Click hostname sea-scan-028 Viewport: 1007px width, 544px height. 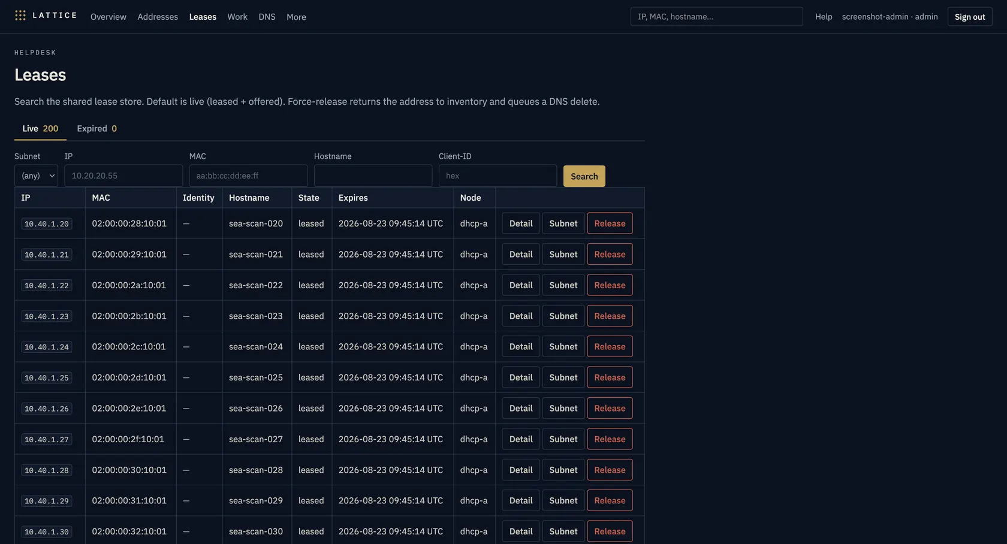(256, 470)
